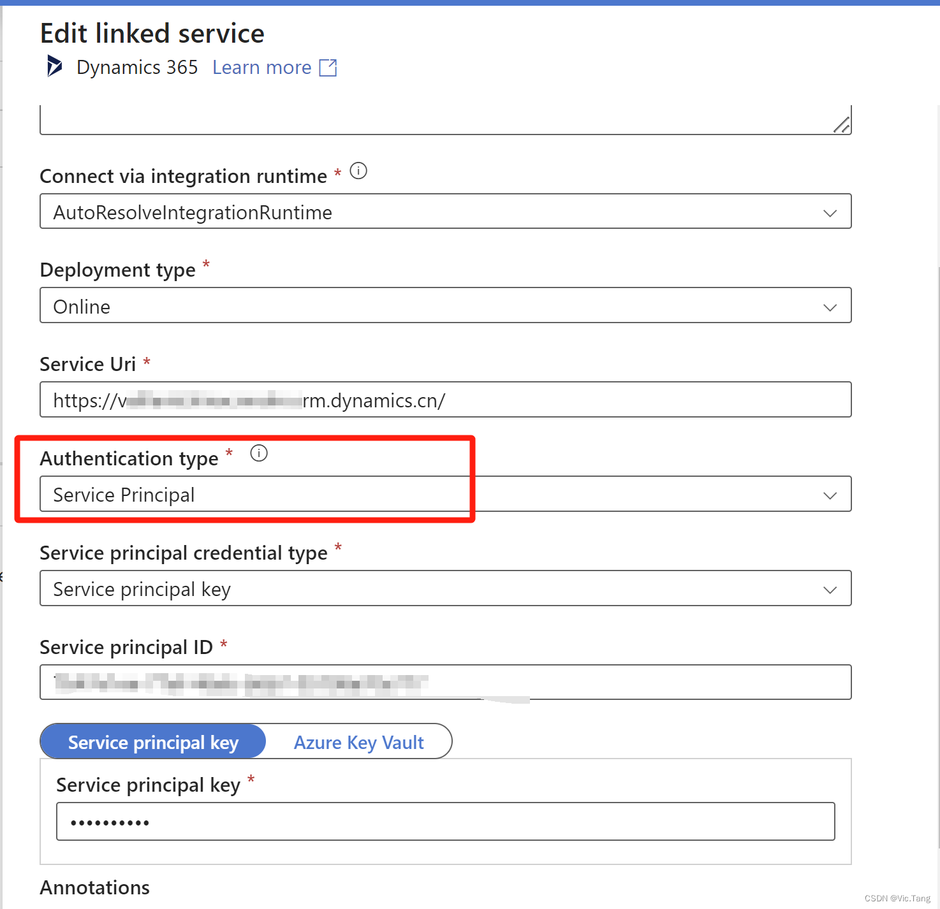Click the Service principal key password field

point(446,822)
